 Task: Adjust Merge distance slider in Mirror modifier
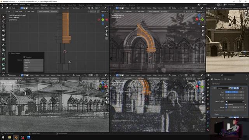[x=236, y=107]
